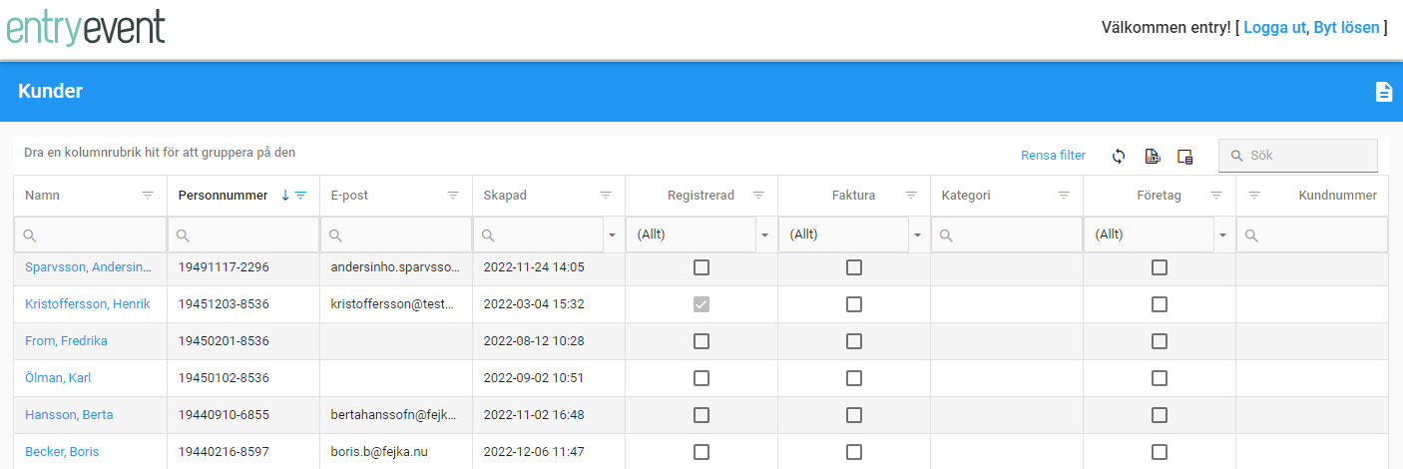Open the column chooser icon

(x=1184, y=156)
